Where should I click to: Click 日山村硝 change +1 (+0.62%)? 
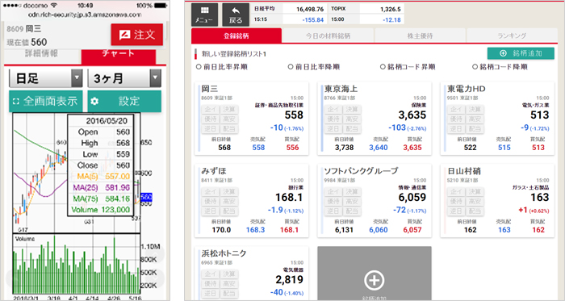[534, 210]
